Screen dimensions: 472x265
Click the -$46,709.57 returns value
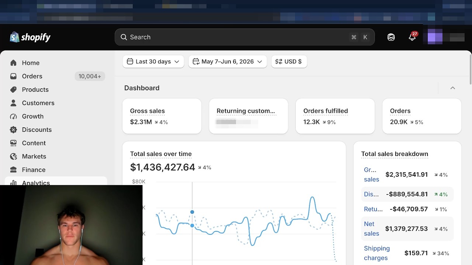point(409,209)
